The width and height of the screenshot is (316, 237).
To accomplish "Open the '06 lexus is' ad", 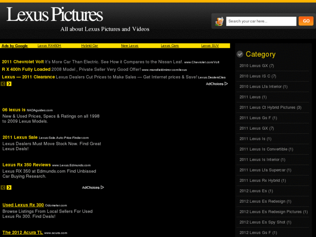I will tap(14, 110).
